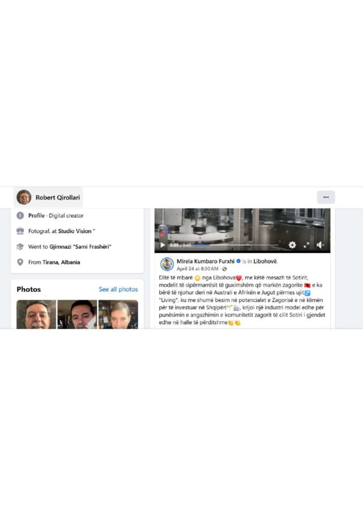Viewport: 363px width, 514px height.
Task: Click the briefcase work icon
Action: pyautogui.click(x=20, y=231)
